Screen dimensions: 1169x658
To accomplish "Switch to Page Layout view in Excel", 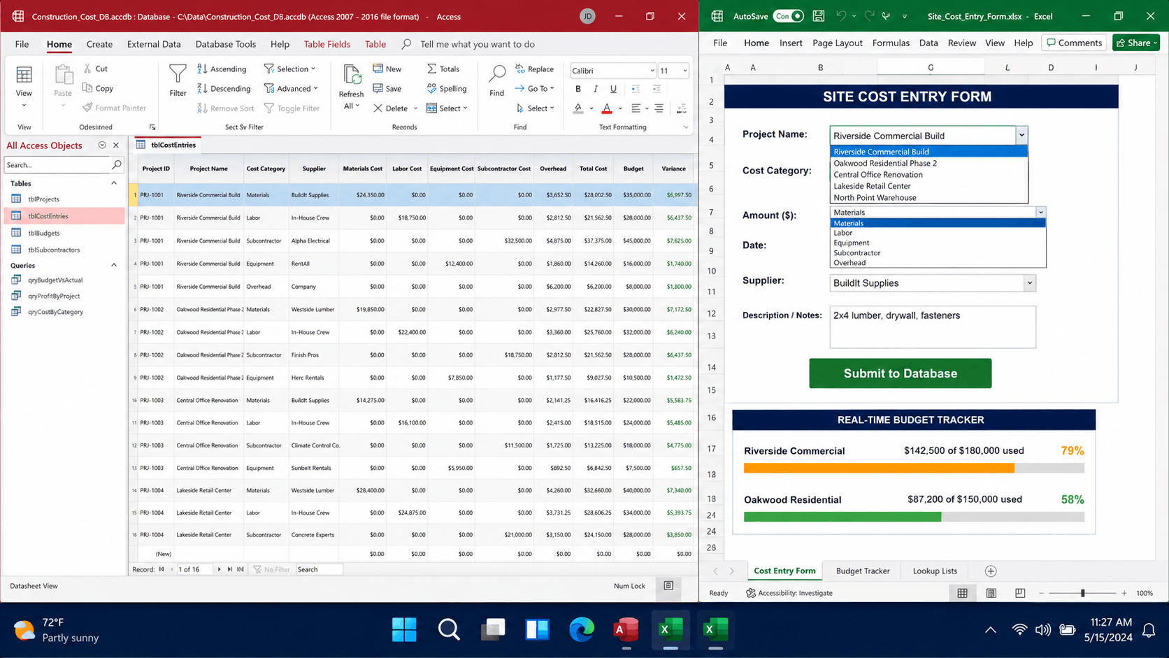I will click(x=991, y=593).
